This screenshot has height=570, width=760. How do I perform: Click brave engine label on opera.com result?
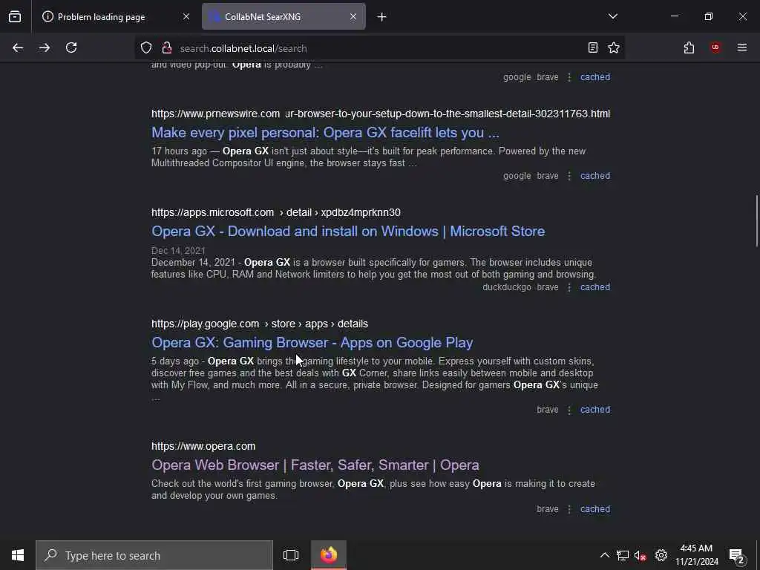pyautogui.click(x=547, y=509)
